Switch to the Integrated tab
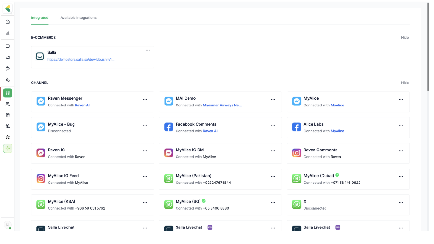This screenshot has height=244, width=434. pyautogui.click(x=40, y=18)
